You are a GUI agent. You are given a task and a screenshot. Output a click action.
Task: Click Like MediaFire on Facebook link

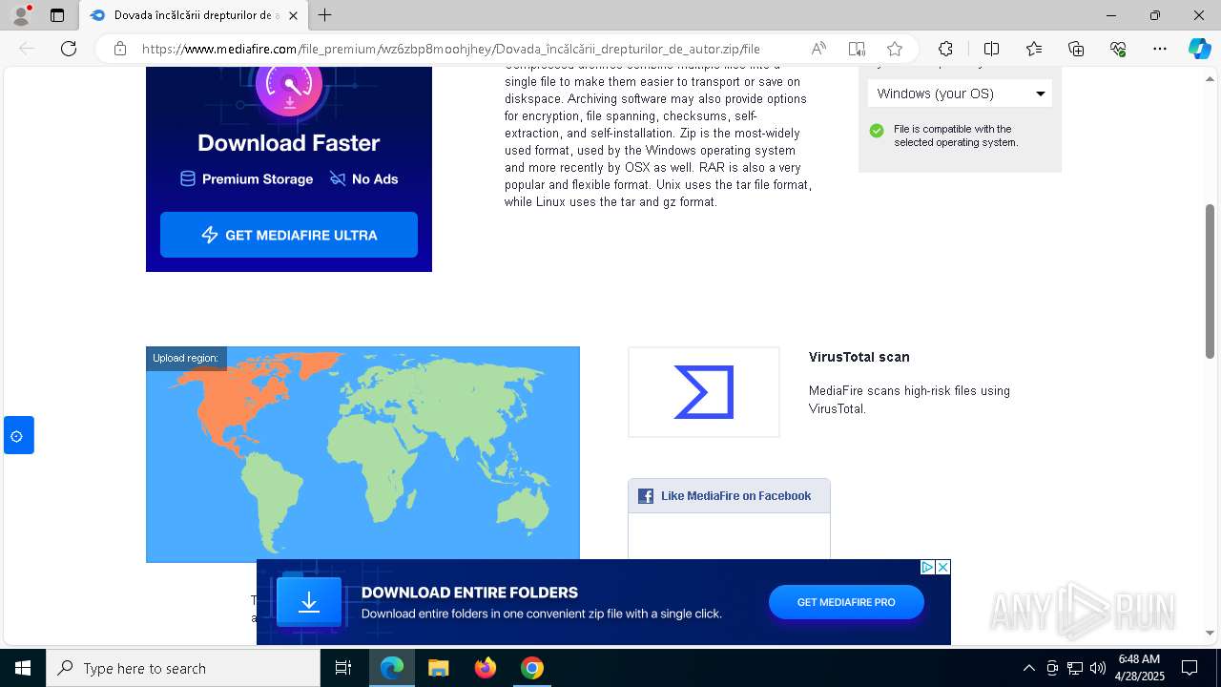tap(735, 496)
